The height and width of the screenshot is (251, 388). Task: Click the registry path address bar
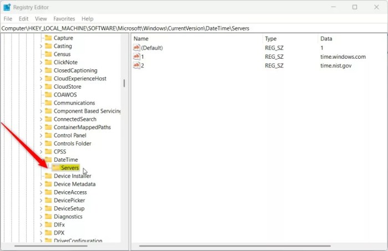[x=194, y=28]
